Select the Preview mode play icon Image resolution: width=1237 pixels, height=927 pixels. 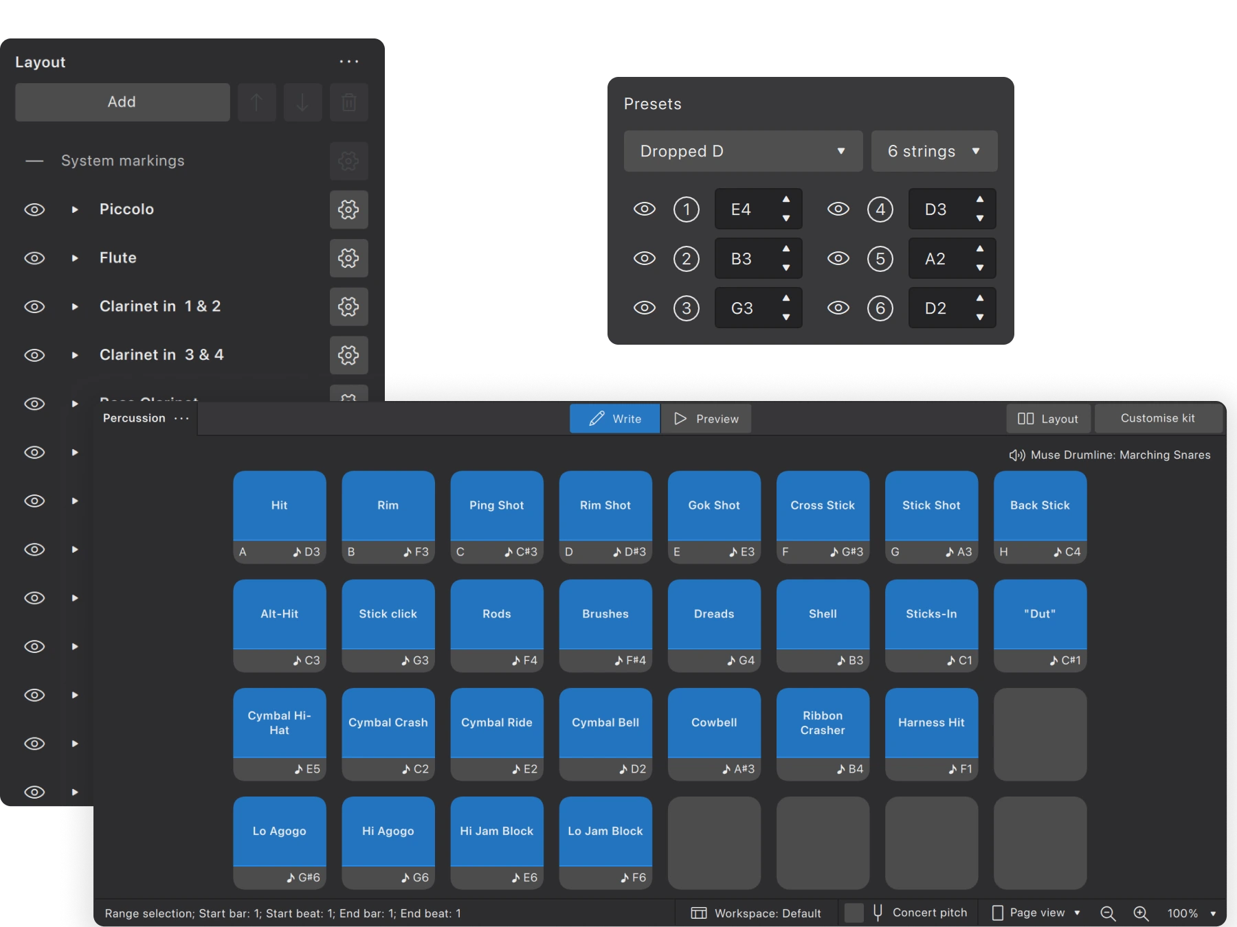click(x=680, y=419)
